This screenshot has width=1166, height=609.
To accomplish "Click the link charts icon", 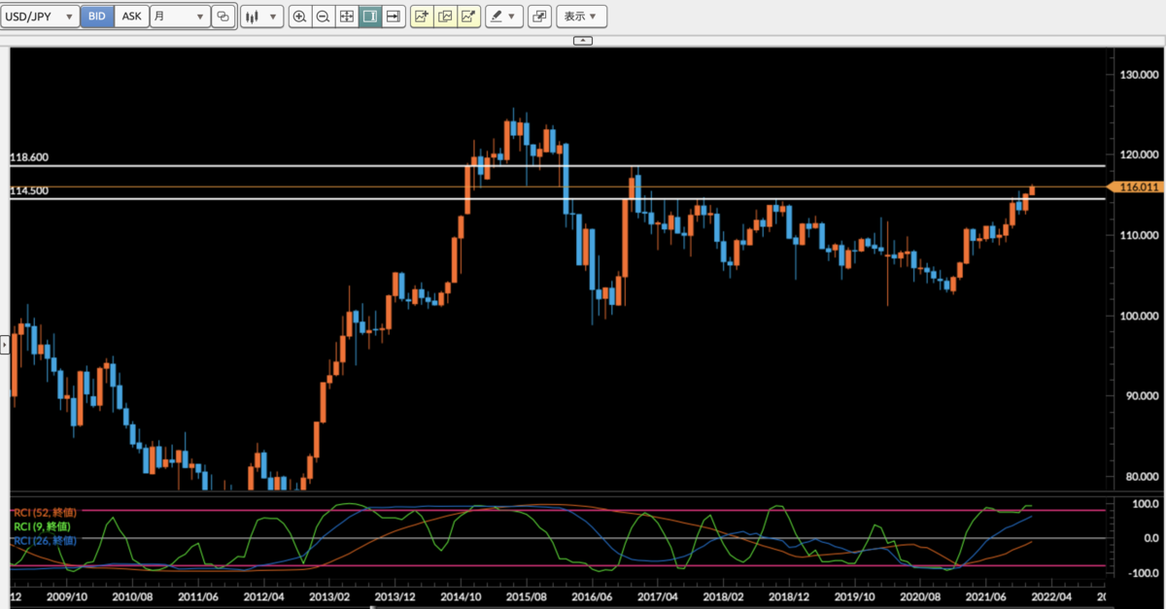I will pyautogui.click(x=223, y=17).
